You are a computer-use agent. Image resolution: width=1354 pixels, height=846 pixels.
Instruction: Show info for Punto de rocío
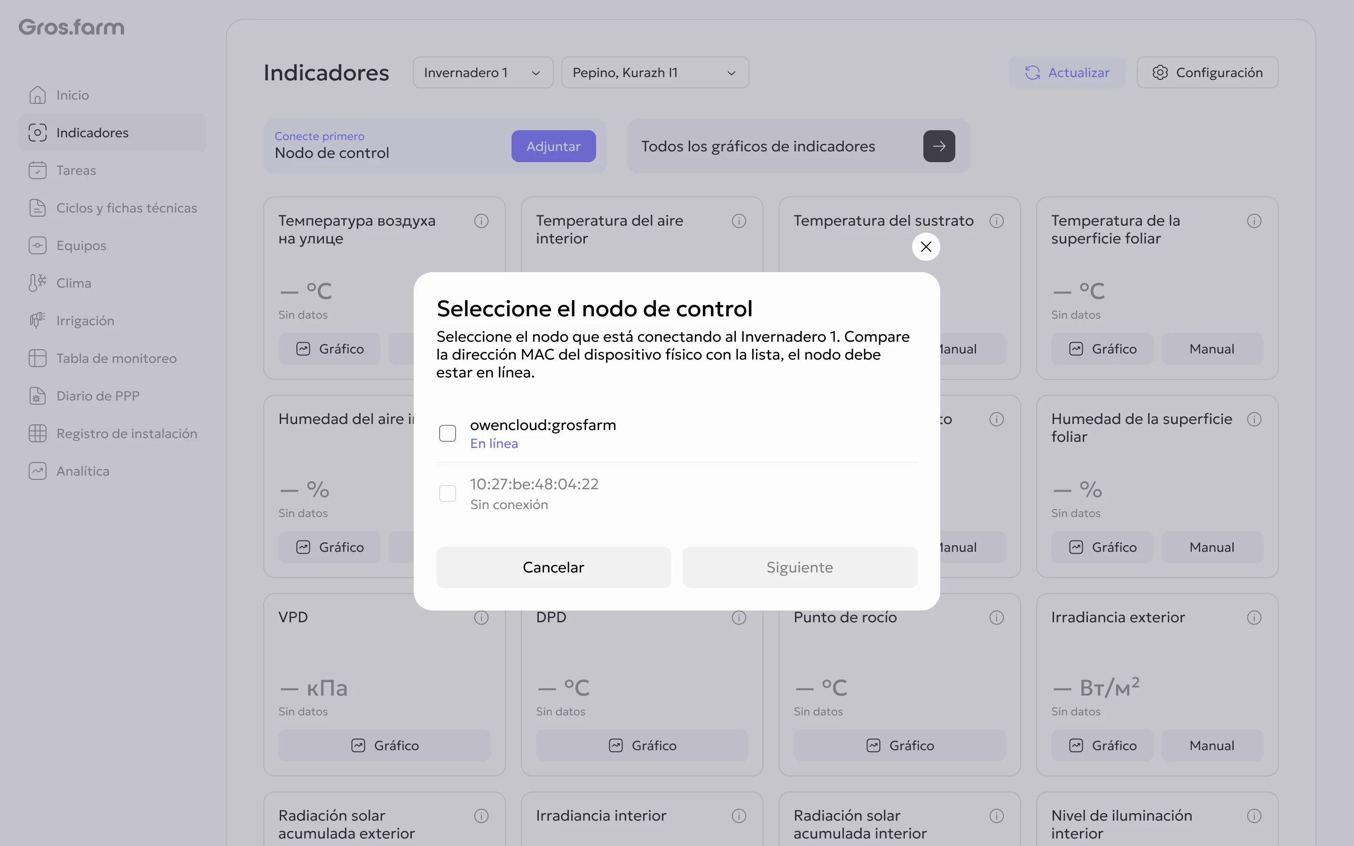[997, 618]
